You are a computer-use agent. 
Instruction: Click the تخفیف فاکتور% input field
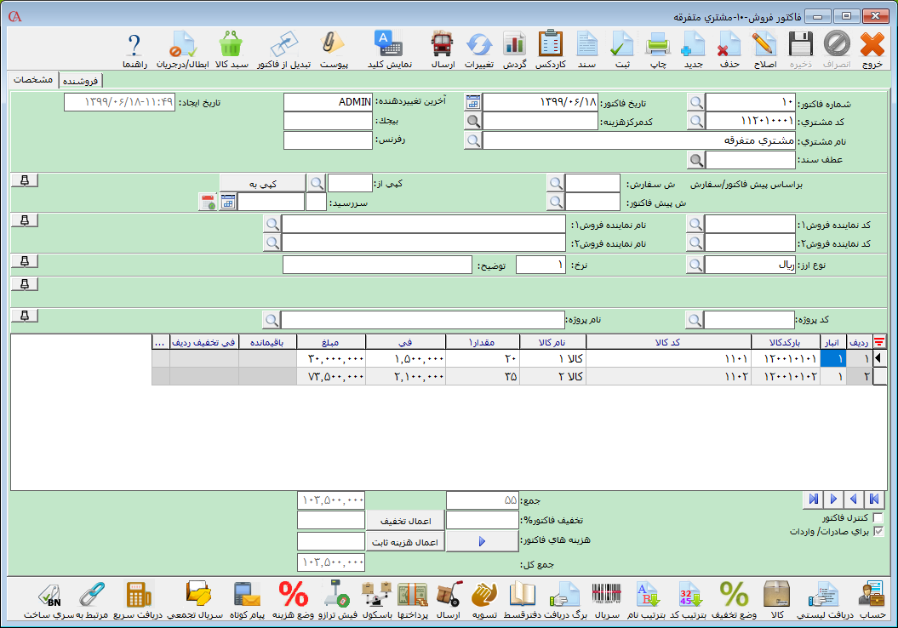tap(482, 520)
